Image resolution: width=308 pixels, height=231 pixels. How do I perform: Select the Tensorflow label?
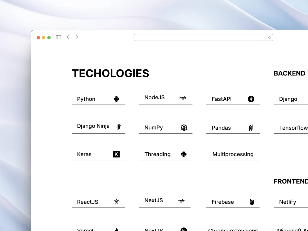point(294,128)
